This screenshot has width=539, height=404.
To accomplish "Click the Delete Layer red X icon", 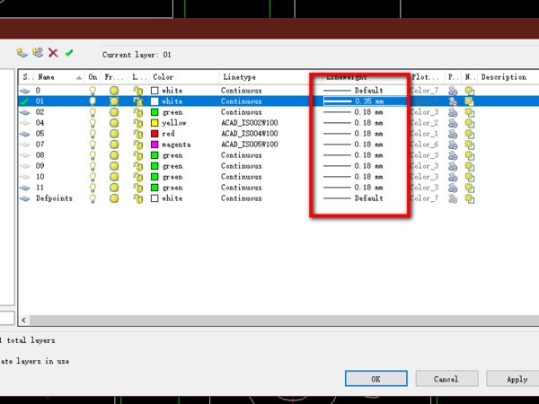I will [53, 54].
